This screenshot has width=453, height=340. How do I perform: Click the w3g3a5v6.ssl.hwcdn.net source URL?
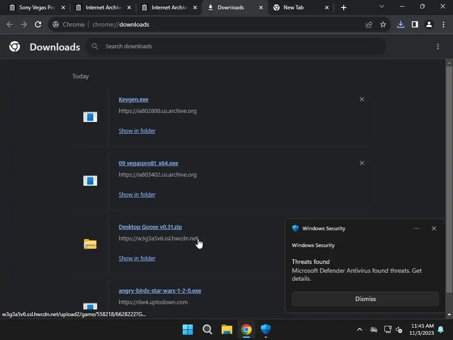pyautogui.click(x=158, y=239)
